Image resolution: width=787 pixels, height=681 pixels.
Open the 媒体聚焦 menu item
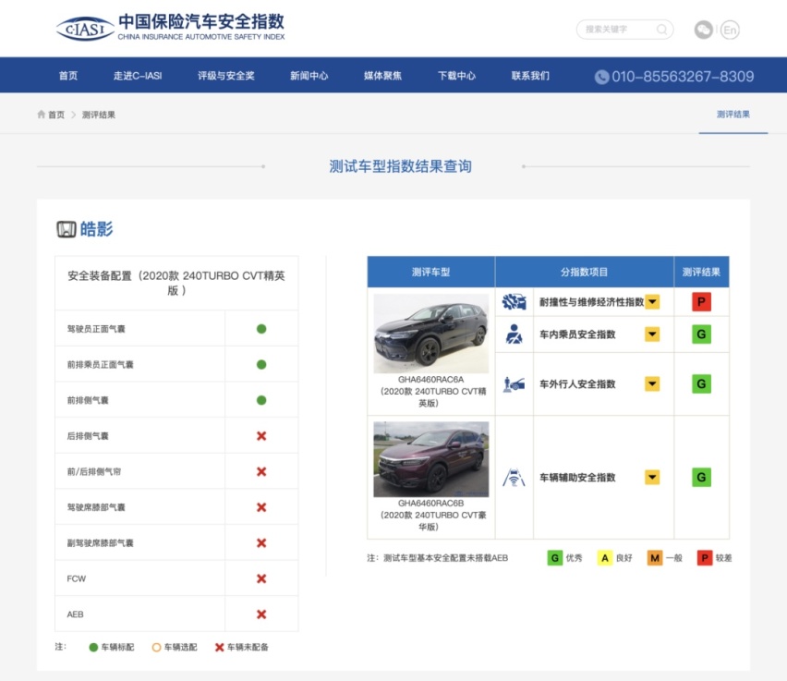point(383,76)
